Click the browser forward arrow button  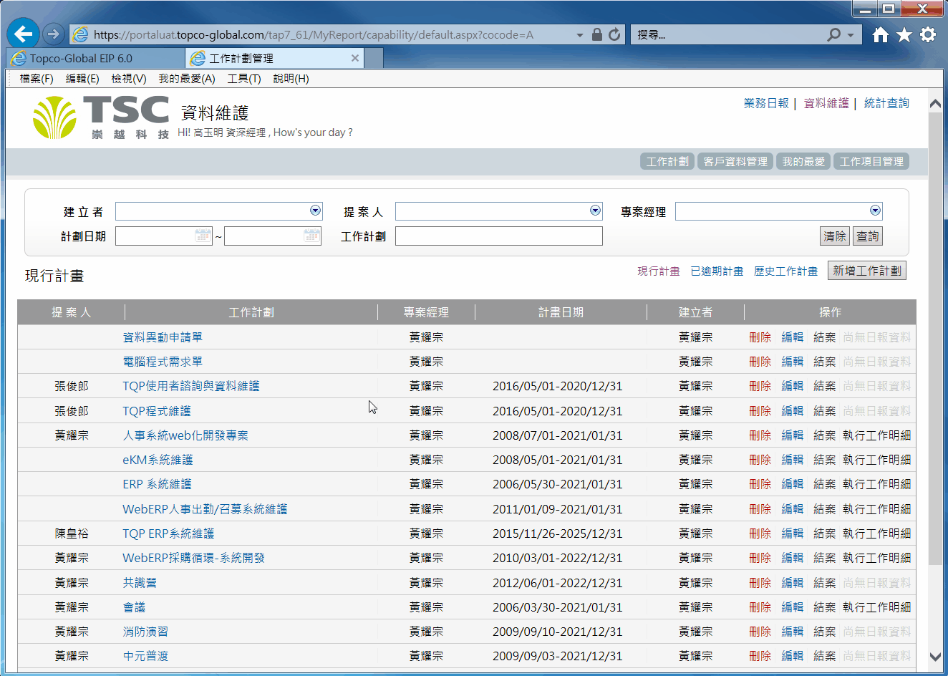pos(53,34)
